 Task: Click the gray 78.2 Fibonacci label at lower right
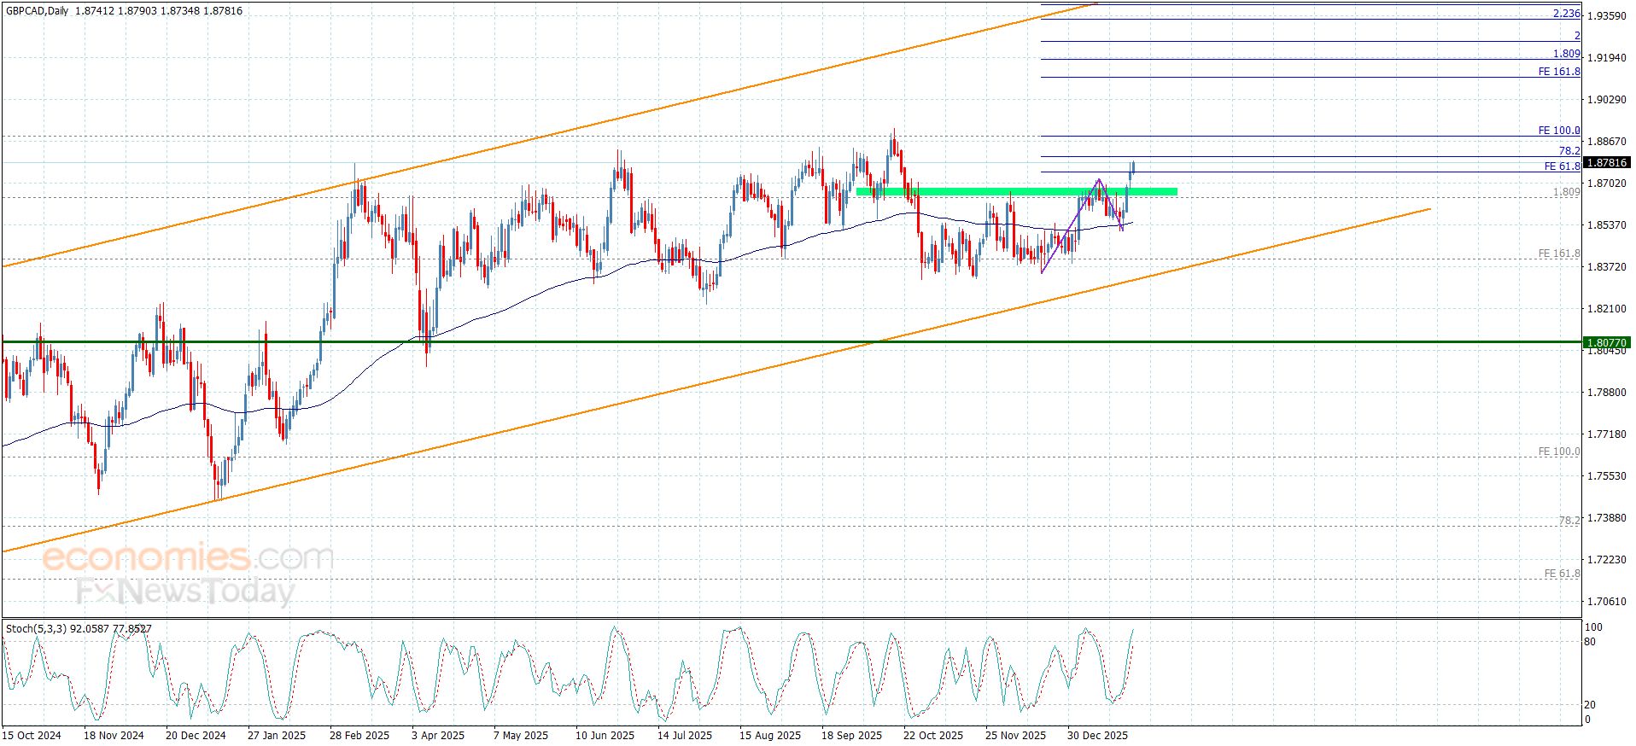[x=1569, y=520]
